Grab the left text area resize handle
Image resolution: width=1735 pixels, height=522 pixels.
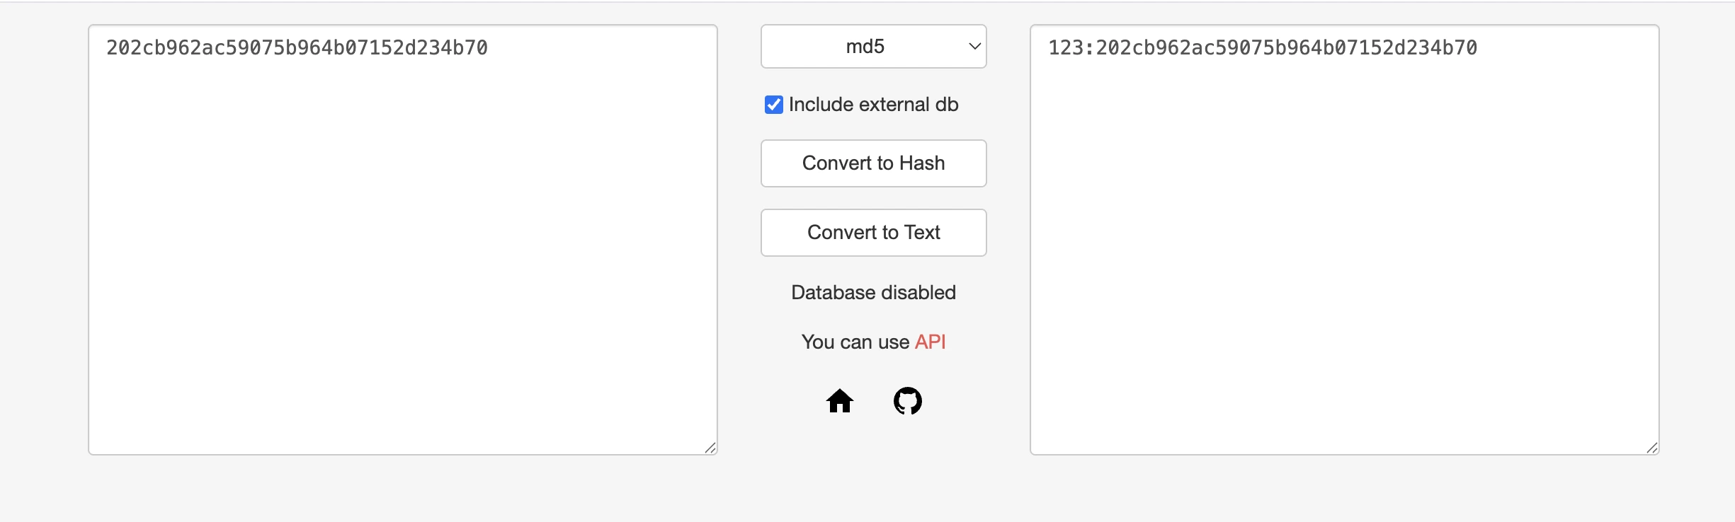tap(710, 448)
